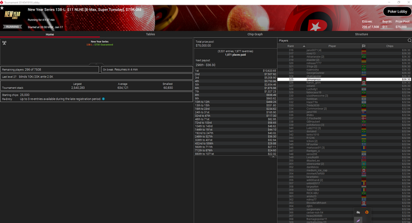Sort players list by Chips column
This screenshot has width=412, height=223.
(390, 46)
